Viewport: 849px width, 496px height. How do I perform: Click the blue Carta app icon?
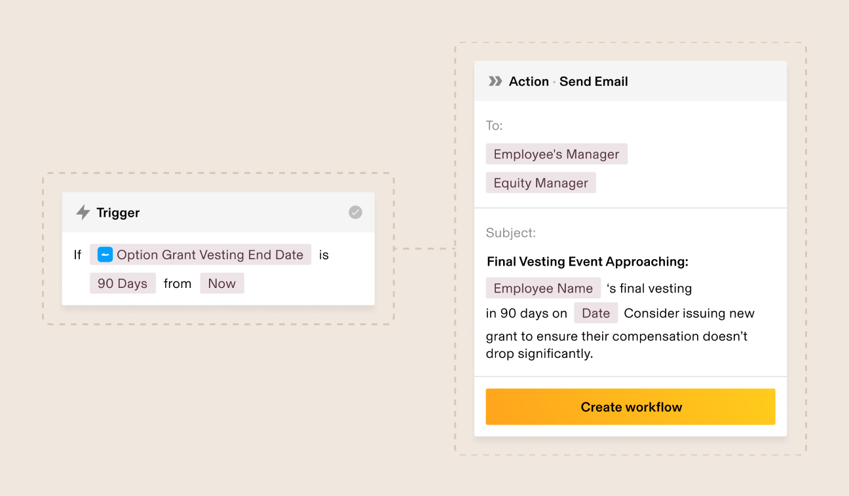105,255
